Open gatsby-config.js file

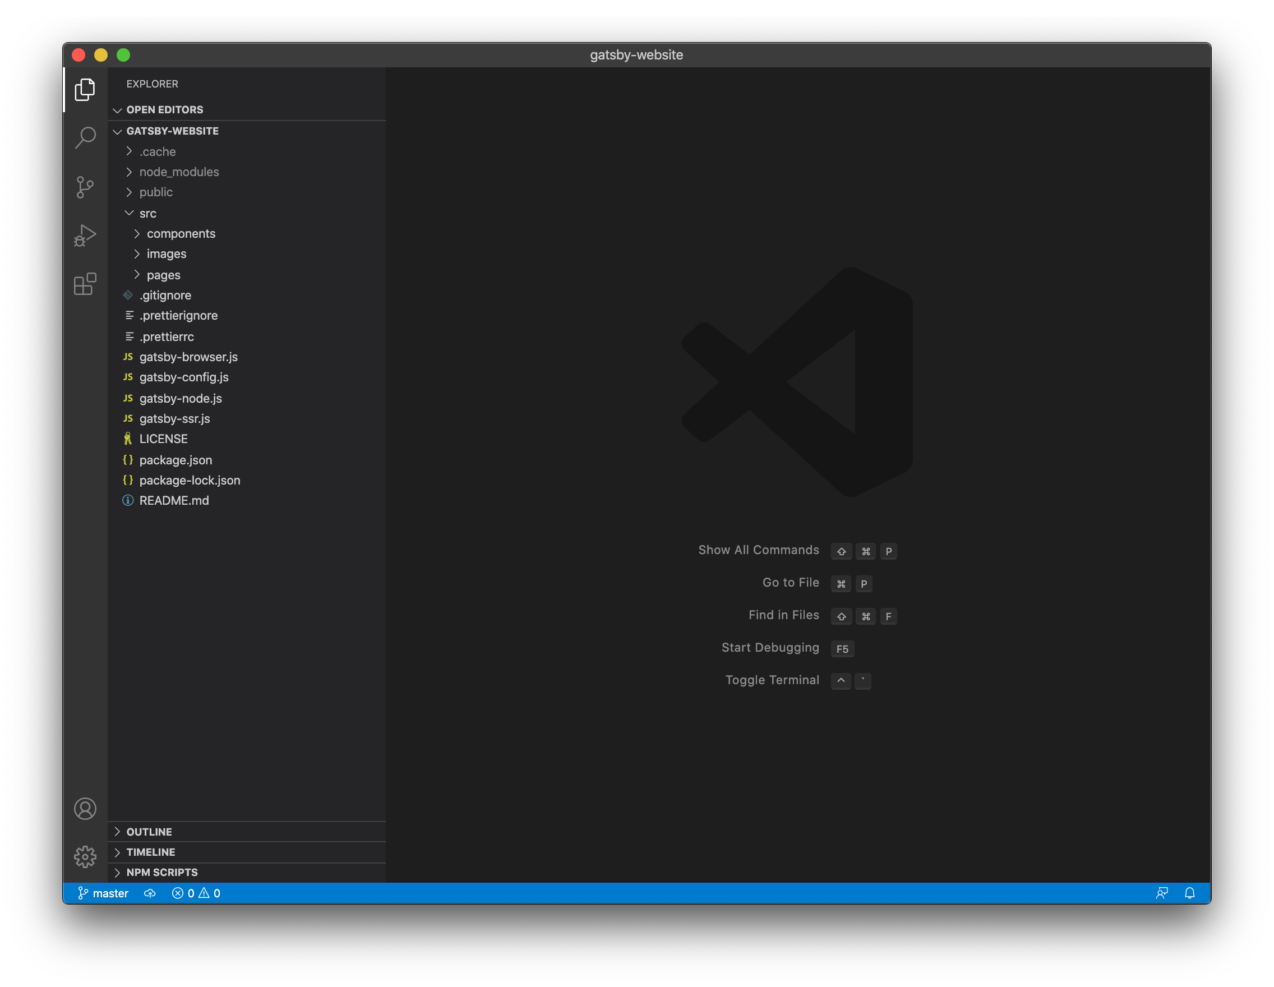(247, 377)
